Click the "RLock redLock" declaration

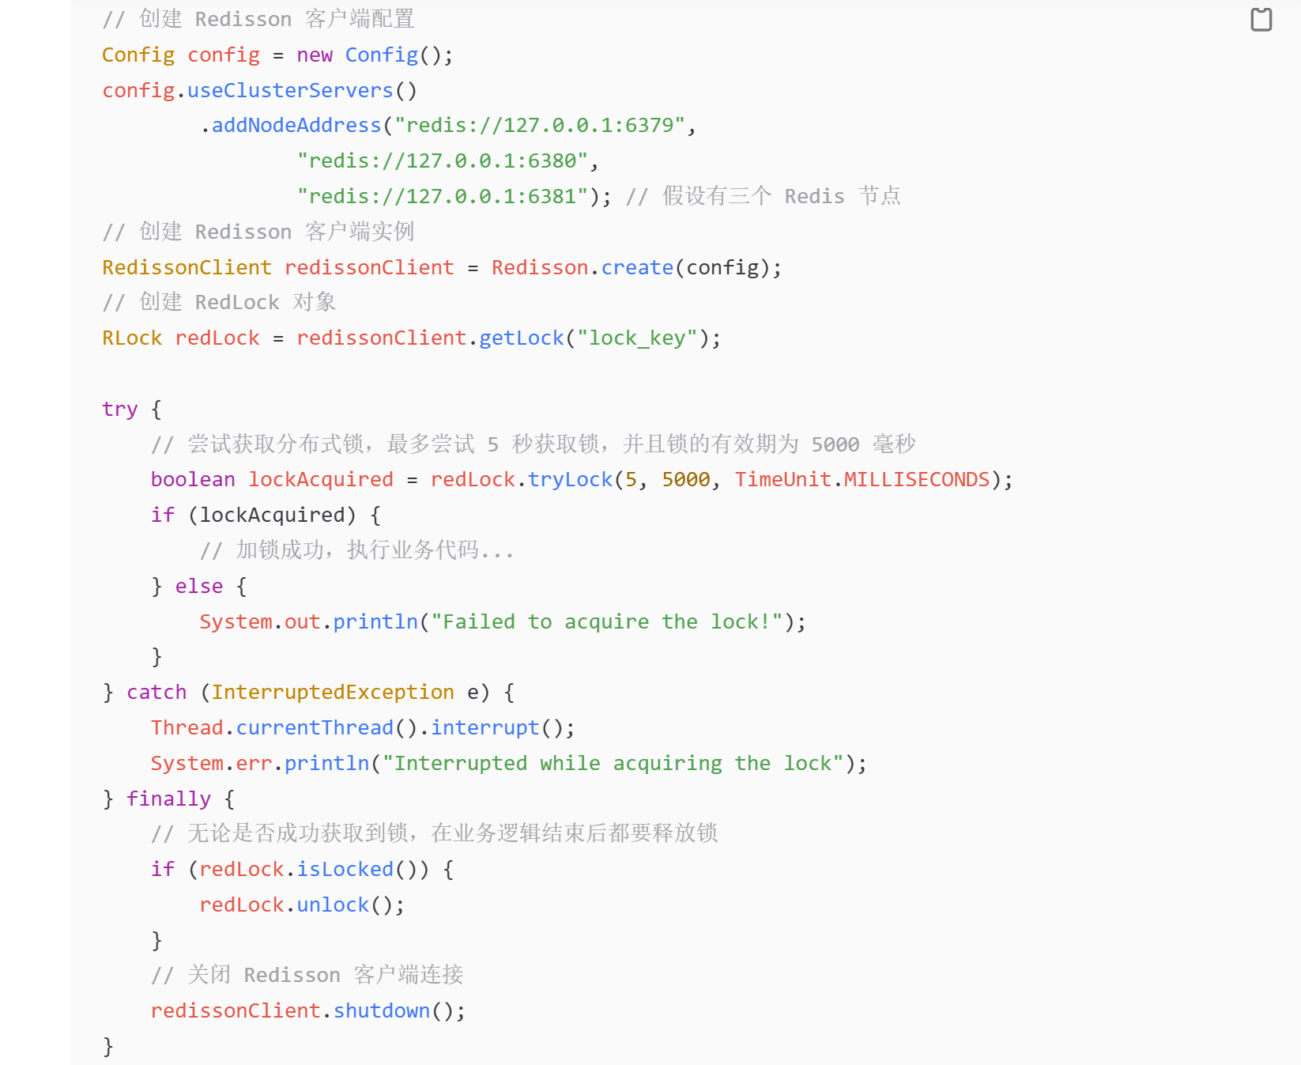click(181, 338)
